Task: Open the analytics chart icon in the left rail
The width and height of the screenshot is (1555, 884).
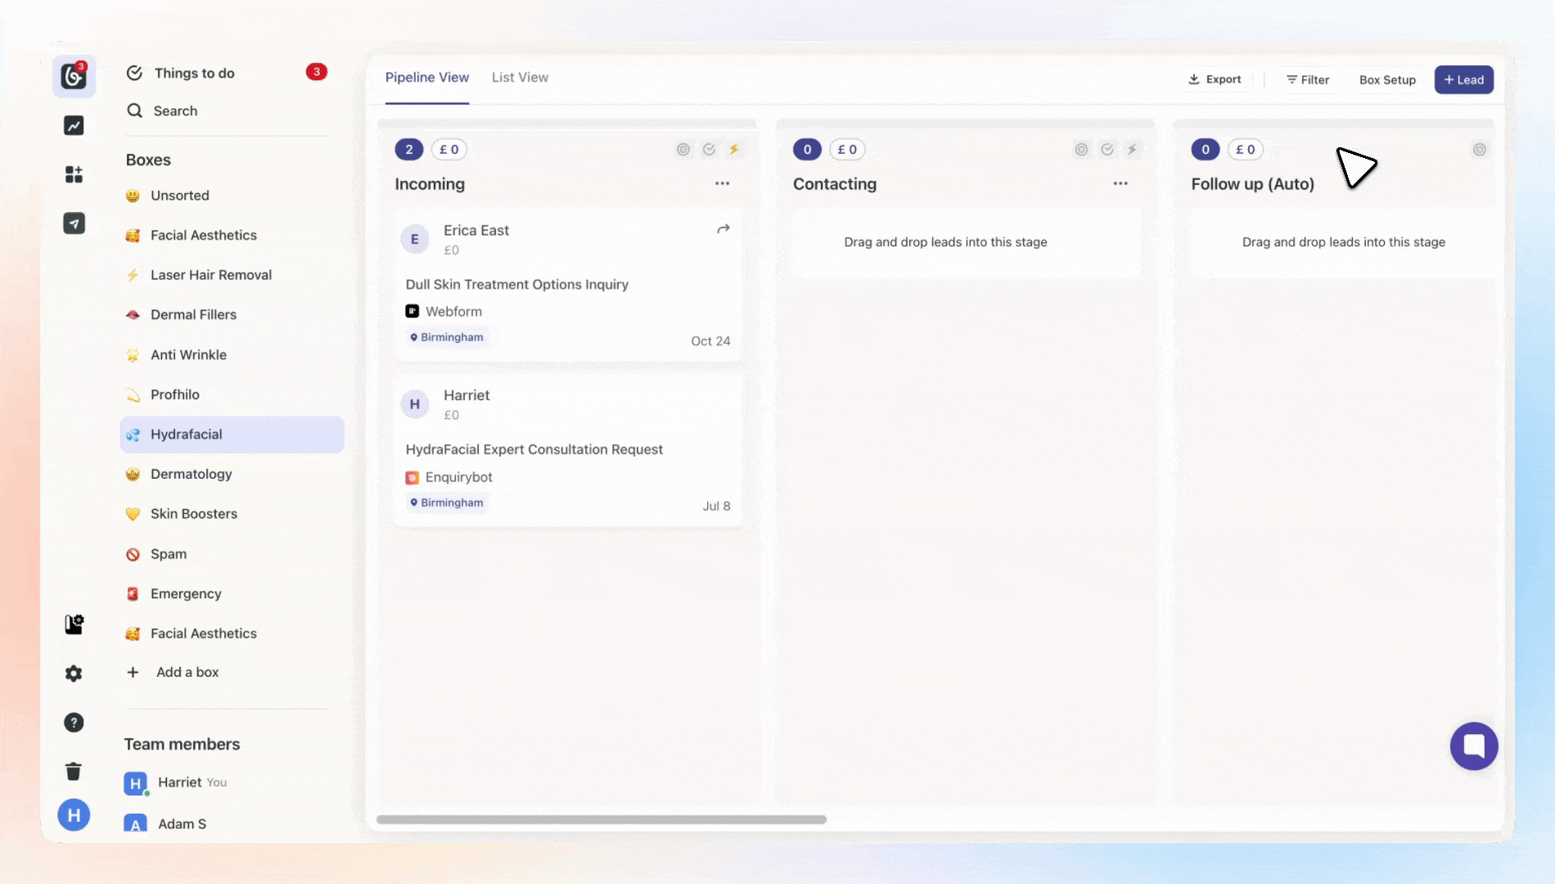Action: point(74,125)
